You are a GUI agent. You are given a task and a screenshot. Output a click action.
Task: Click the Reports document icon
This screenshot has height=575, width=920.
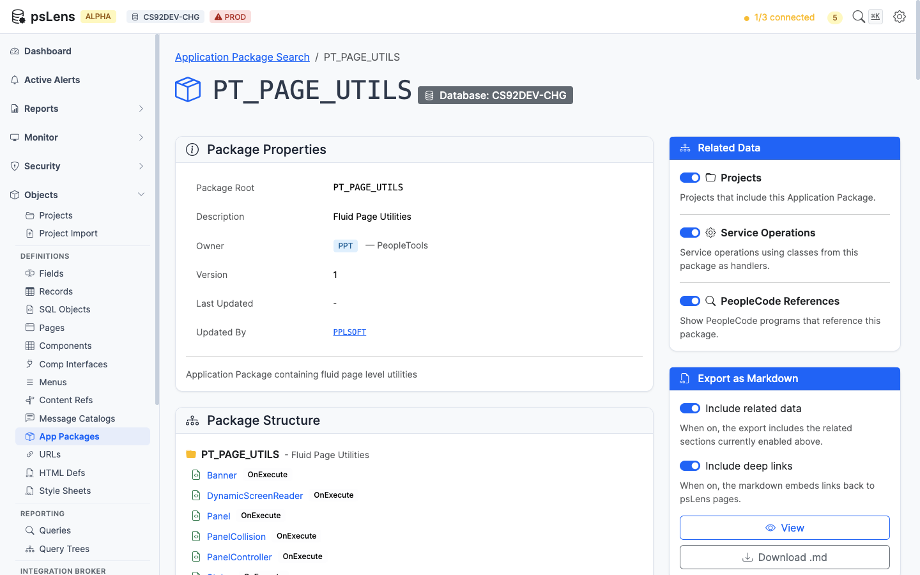(15, 109)
